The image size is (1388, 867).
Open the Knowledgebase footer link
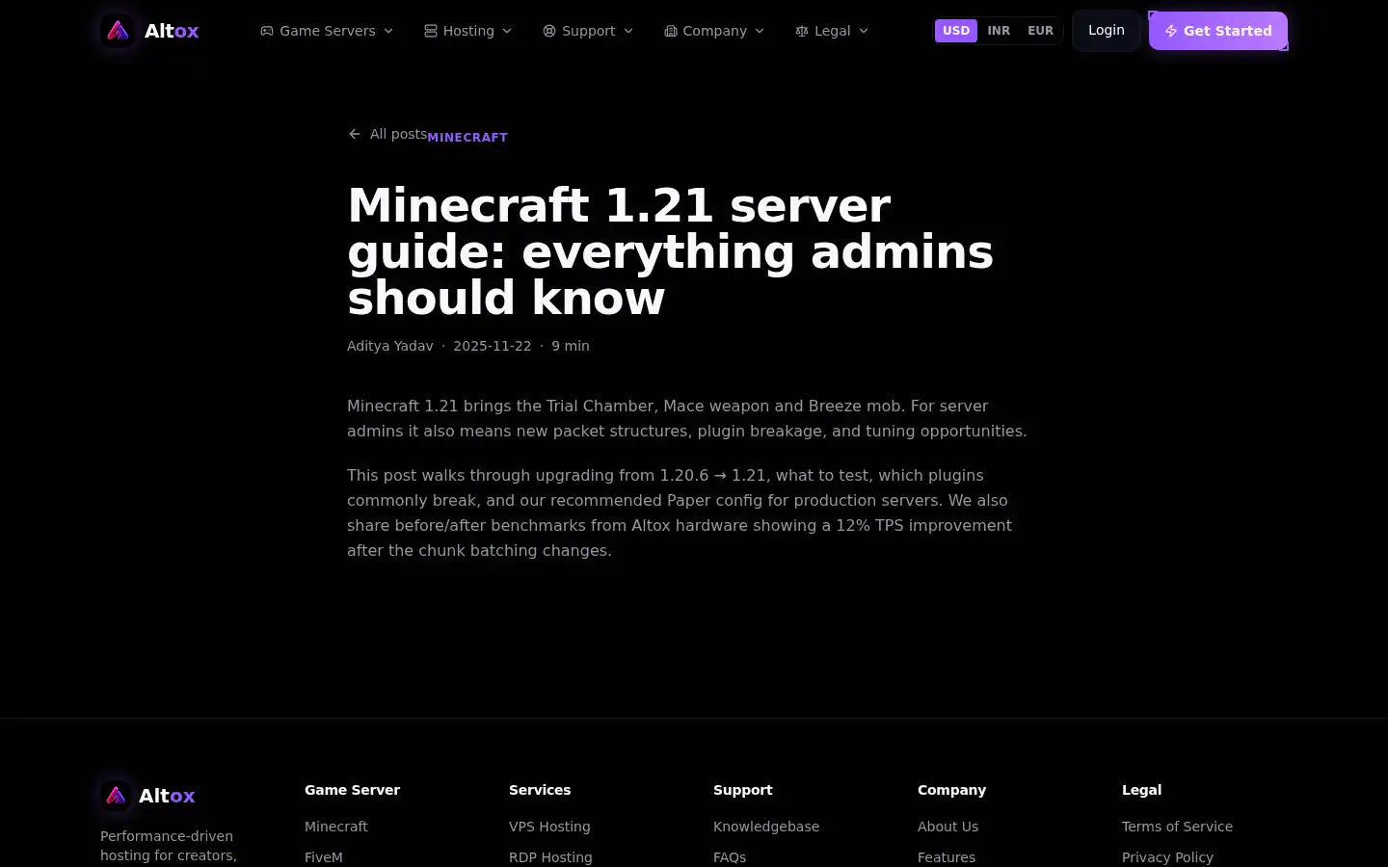point(766,827)
